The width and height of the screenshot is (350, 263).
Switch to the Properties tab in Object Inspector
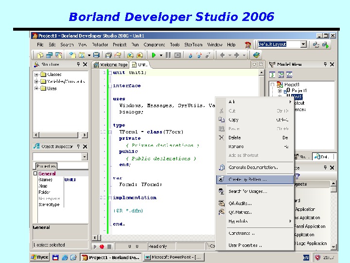[x=46, y=166]
